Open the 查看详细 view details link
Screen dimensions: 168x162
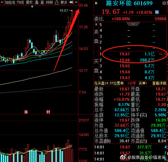pyautogui.click(x=159, y=83)
